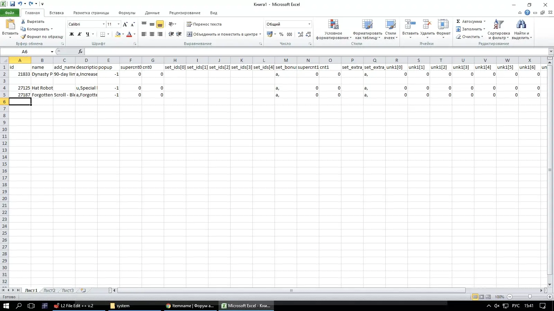554x311 pixels.
Task: Click the Format Painter (Формат по образцу) brush
Action: [x=23, y=37]
